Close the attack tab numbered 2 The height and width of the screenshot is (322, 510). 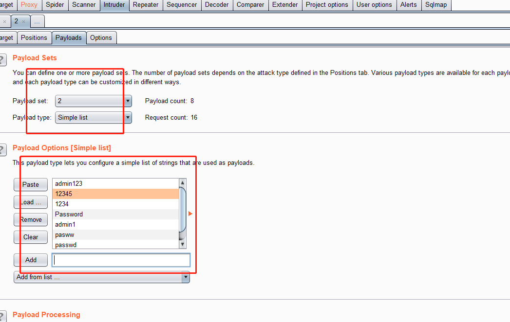pos(23,22)
